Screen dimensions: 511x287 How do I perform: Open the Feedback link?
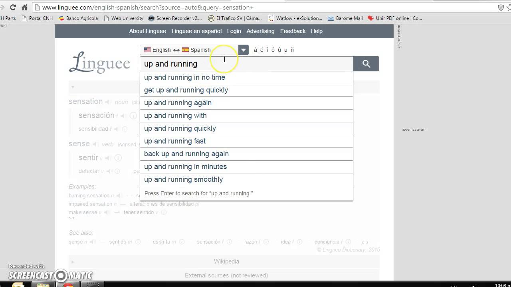pyautogui.click(x=293, y=31)
